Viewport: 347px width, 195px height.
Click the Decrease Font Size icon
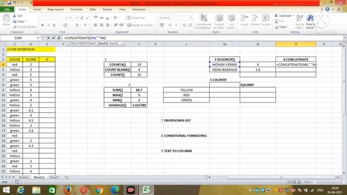pyautogui.click(x=87, y=18)
